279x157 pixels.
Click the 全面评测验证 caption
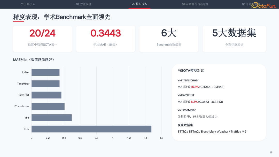pyautogui.click(x=234, y=45)
